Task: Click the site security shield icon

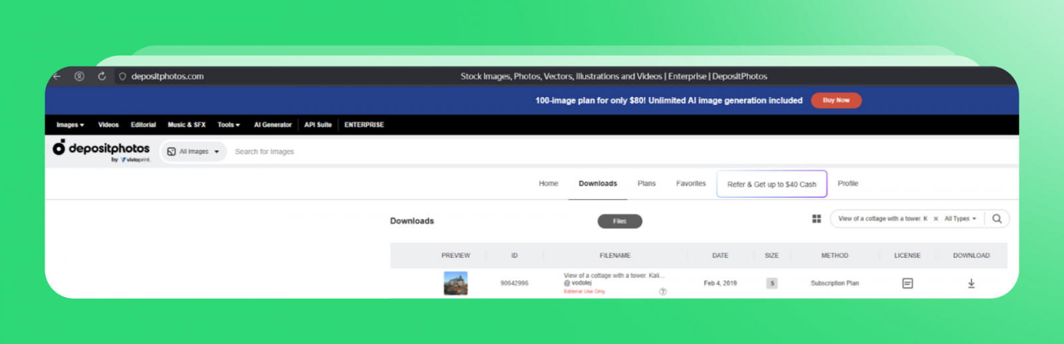Action: (122, 77)
